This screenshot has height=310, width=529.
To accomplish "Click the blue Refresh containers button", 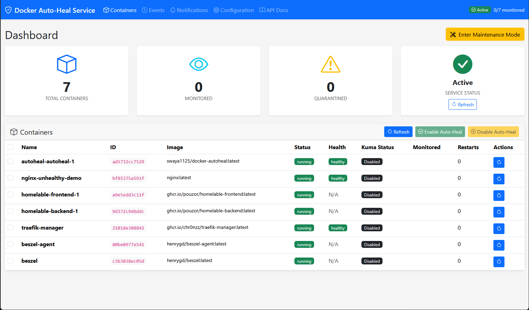I will coord(398,132).
